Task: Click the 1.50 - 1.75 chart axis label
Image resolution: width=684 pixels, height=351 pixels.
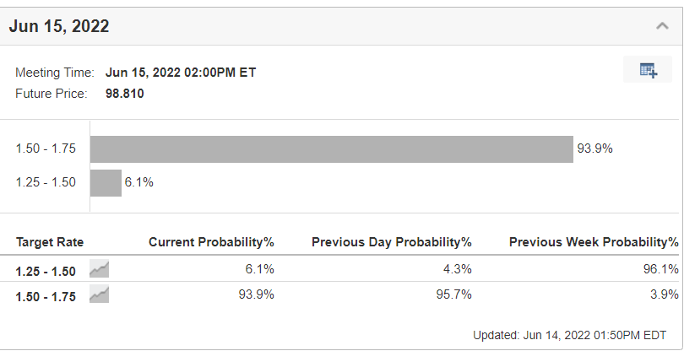Action: 46,148
